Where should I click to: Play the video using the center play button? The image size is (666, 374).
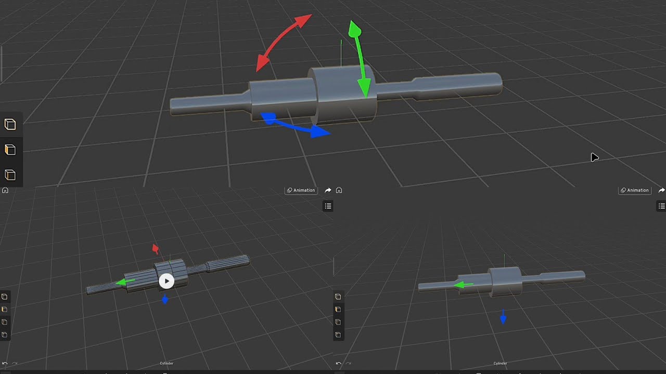166,281
